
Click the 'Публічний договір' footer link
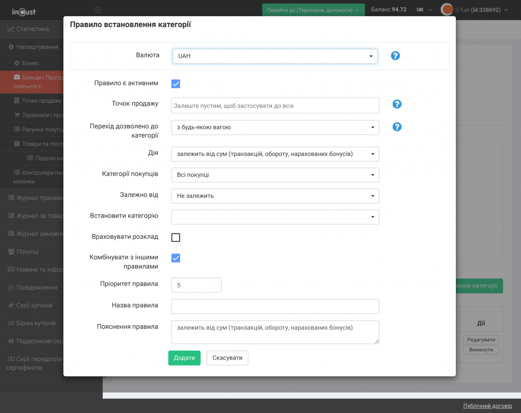[x=487, y=406]
